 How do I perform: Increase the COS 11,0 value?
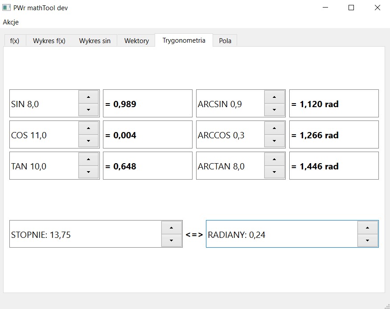[x=89, y=128]
